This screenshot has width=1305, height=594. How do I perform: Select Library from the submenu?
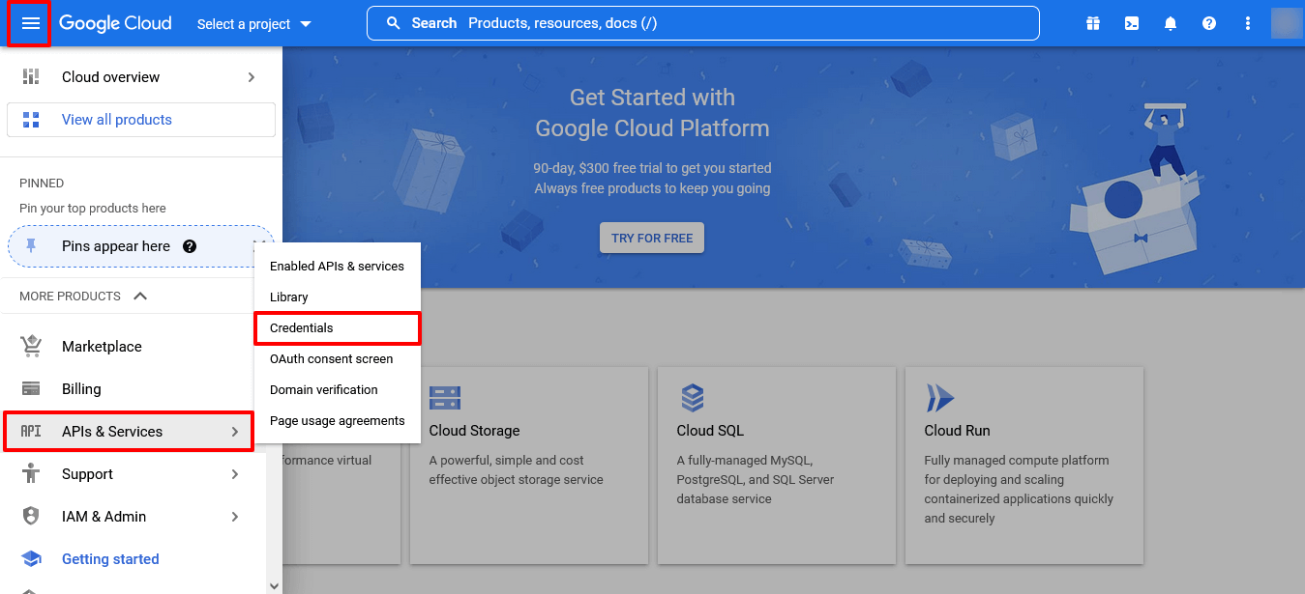(337, 297)
